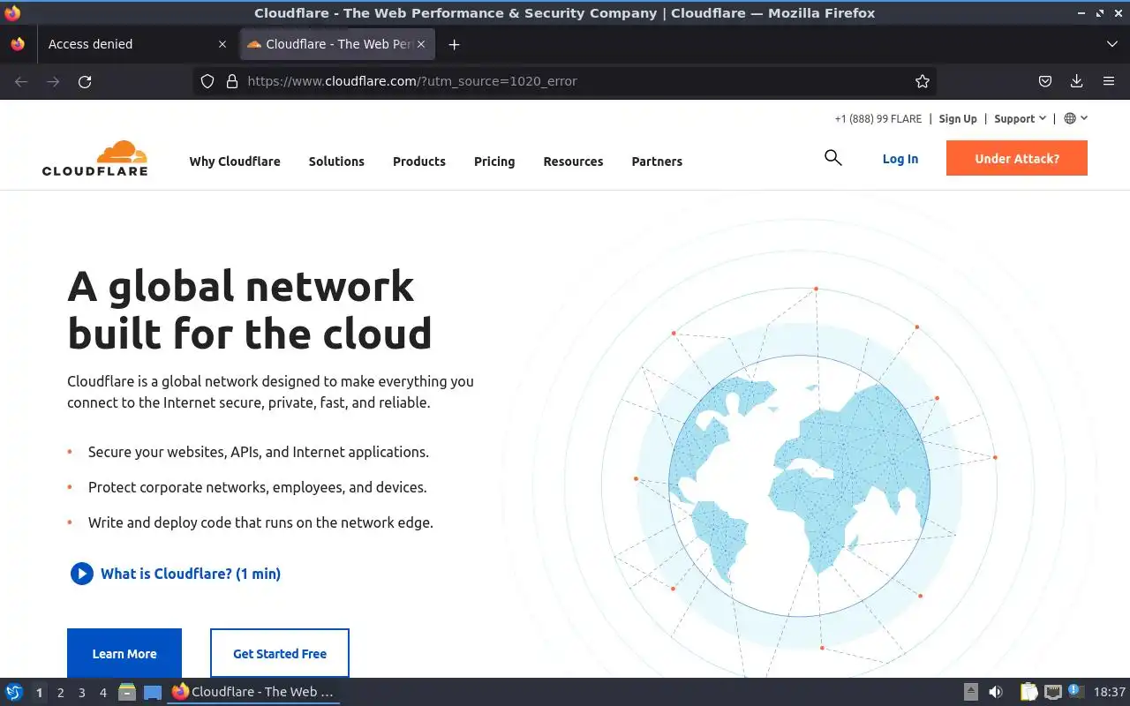Open the Solutions menu
The height and width of the screenshot is (706, 1130).
click(x=336, y=161)
